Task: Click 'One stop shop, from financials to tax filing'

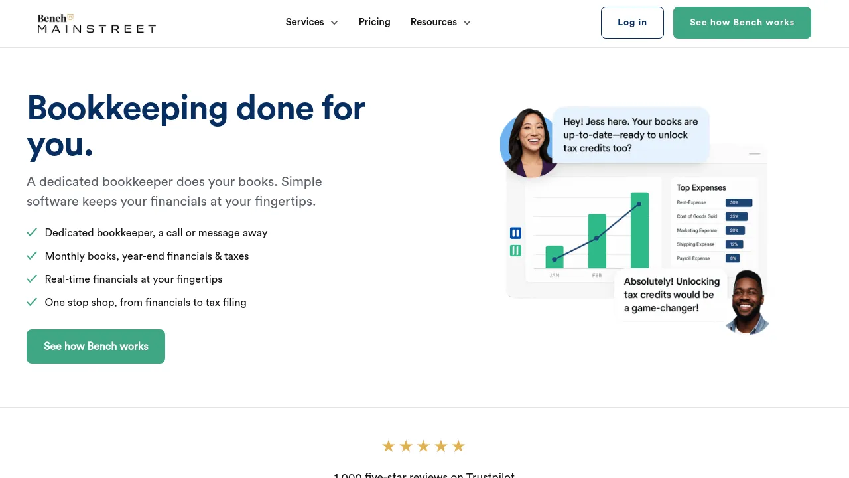Action: coord(145,303)
